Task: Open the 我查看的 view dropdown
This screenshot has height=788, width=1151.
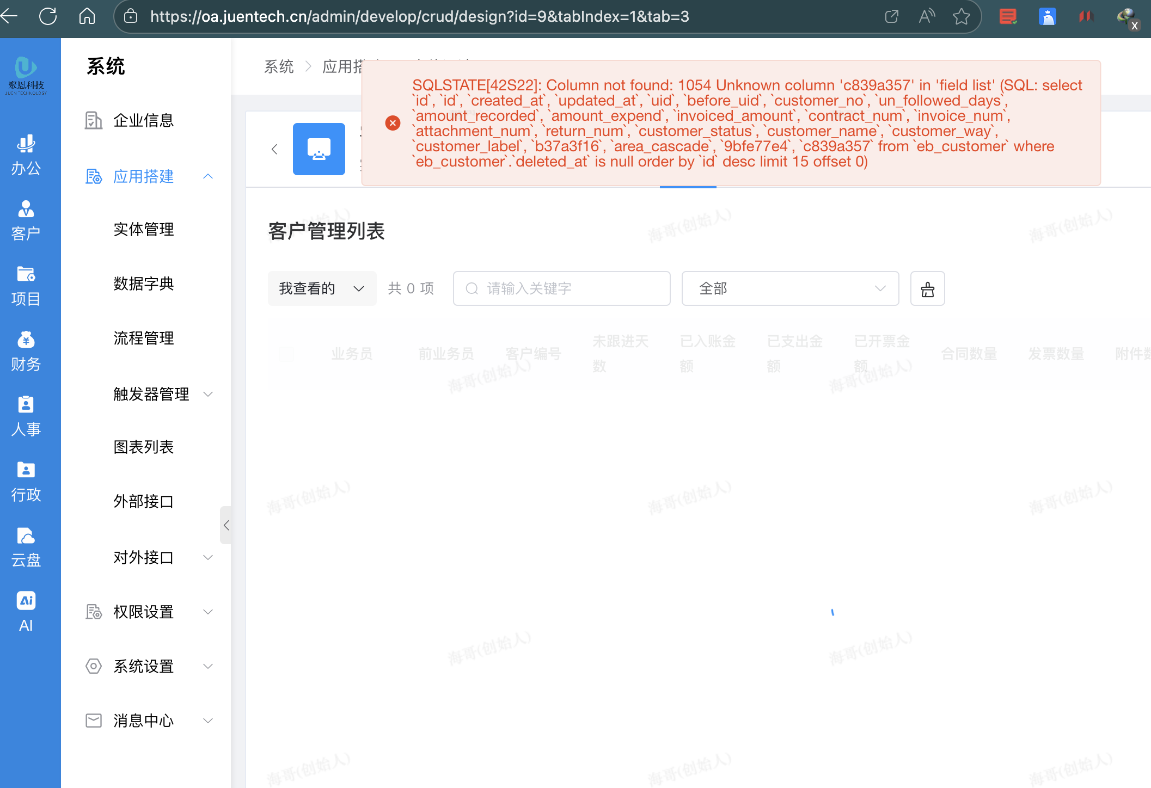Action: [321, 288]
